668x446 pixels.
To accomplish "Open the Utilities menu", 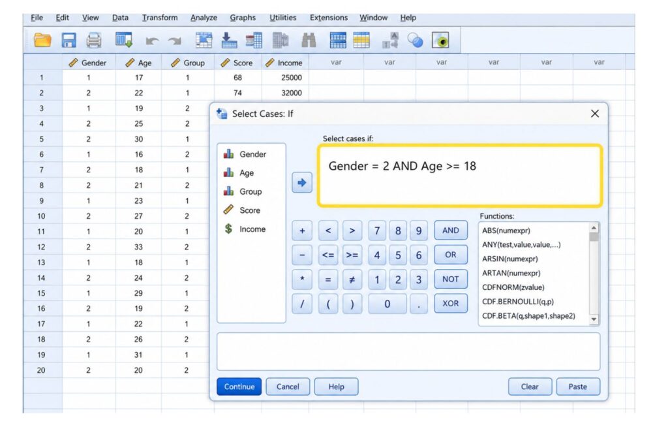I will pyautogui.click(x=283, y=18).
